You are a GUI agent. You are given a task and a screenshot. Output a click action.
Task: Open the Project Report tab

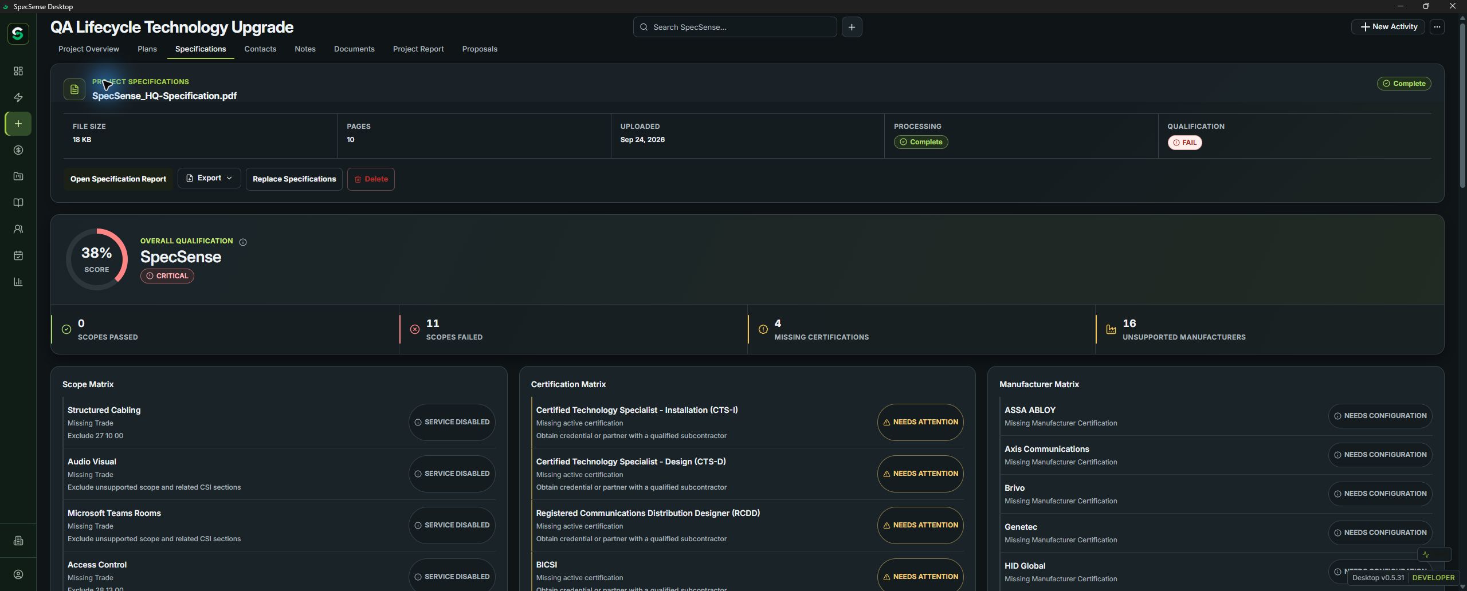(418, 49)
